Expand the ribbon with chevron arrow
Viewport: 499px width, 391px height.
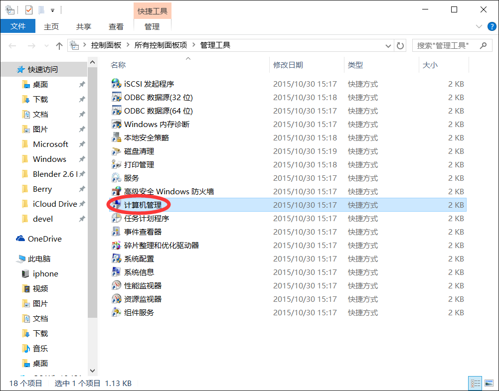click(479, 26)
